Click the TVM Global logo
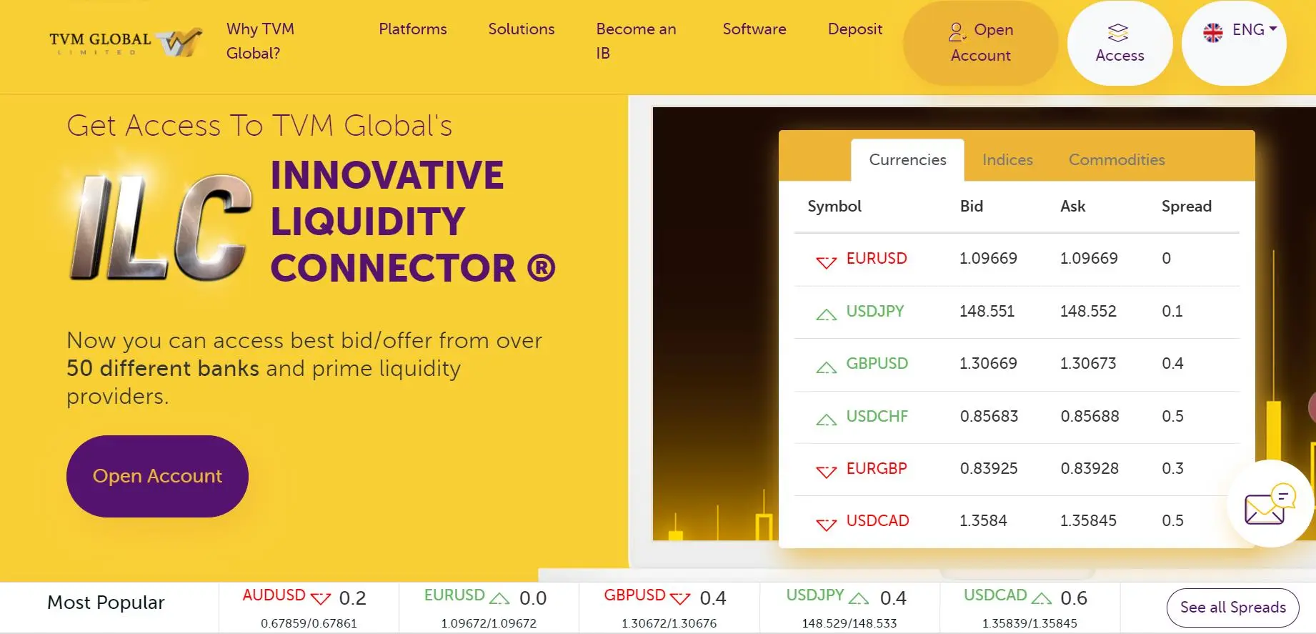1316x634 pixels. click(126, 43)
